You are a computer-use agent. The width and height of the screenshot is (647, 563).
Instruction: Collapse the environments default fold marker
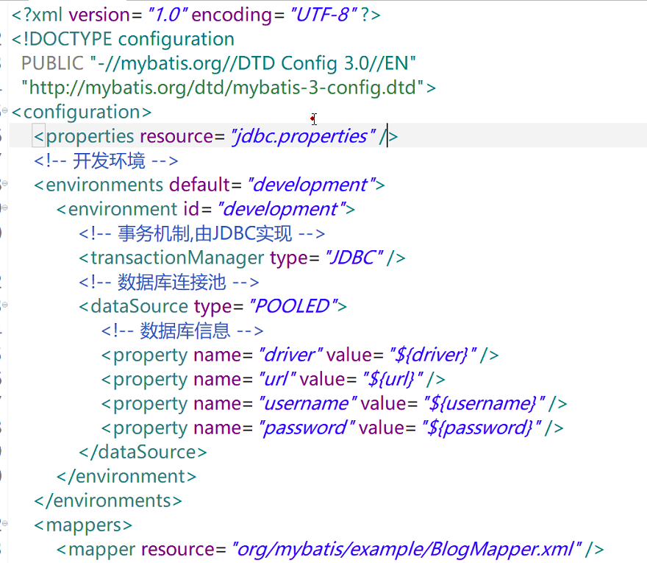[x=4, y=183]
